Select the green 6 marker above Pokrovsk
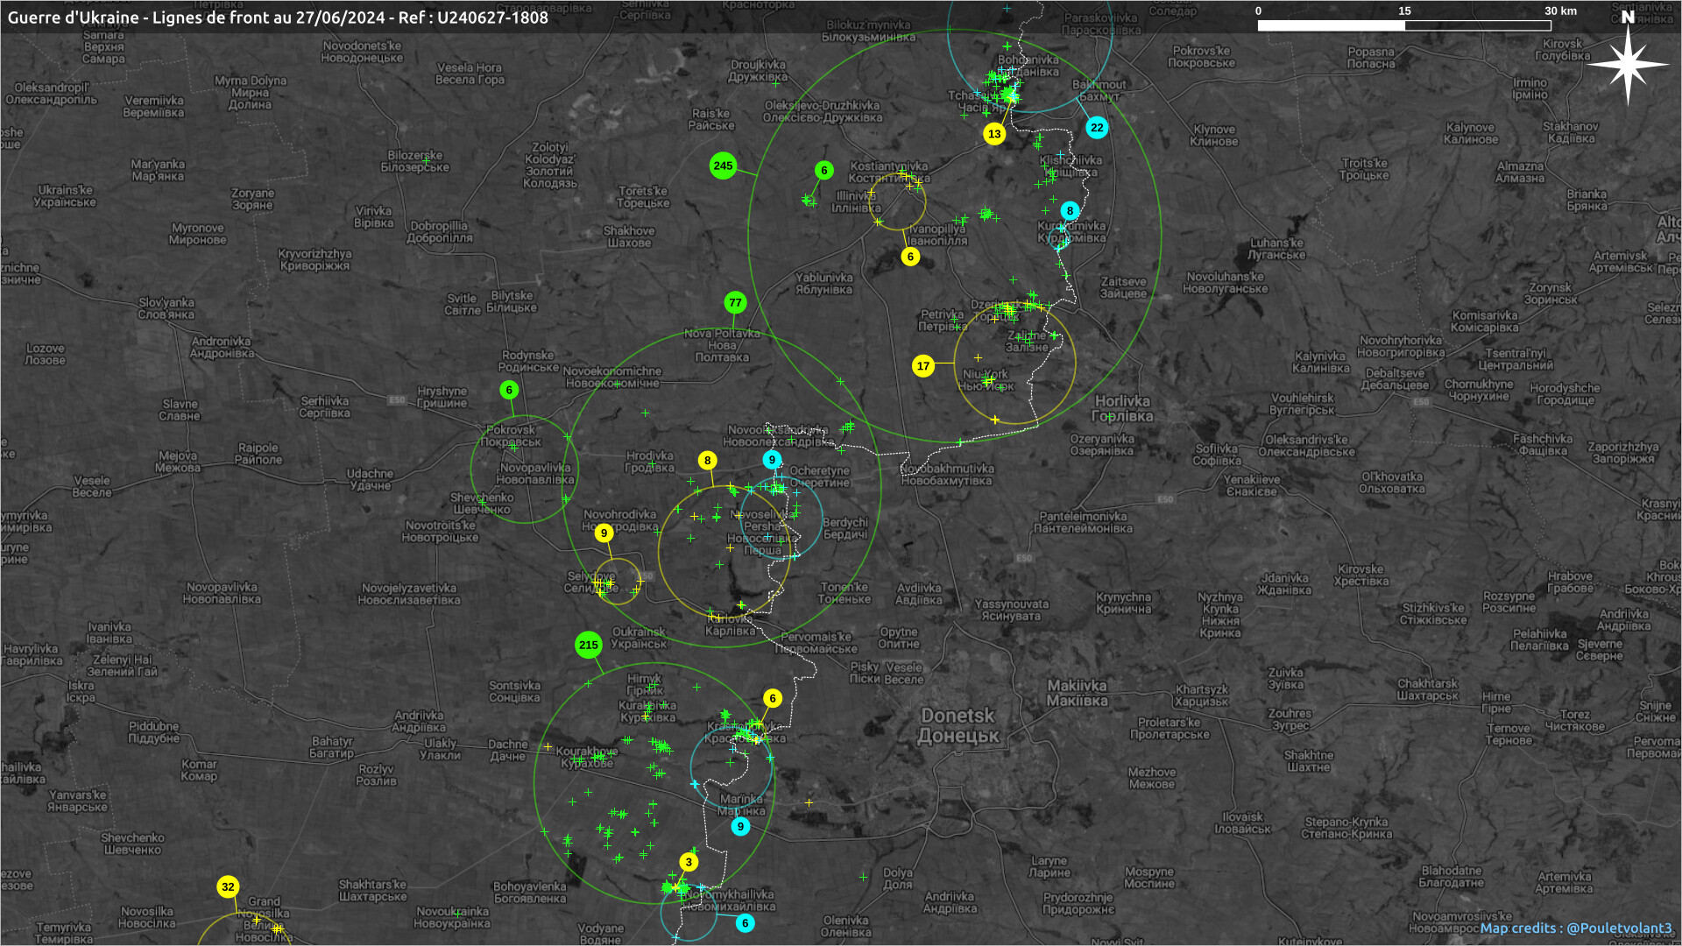1682x946 pixels. coord(509,390)
